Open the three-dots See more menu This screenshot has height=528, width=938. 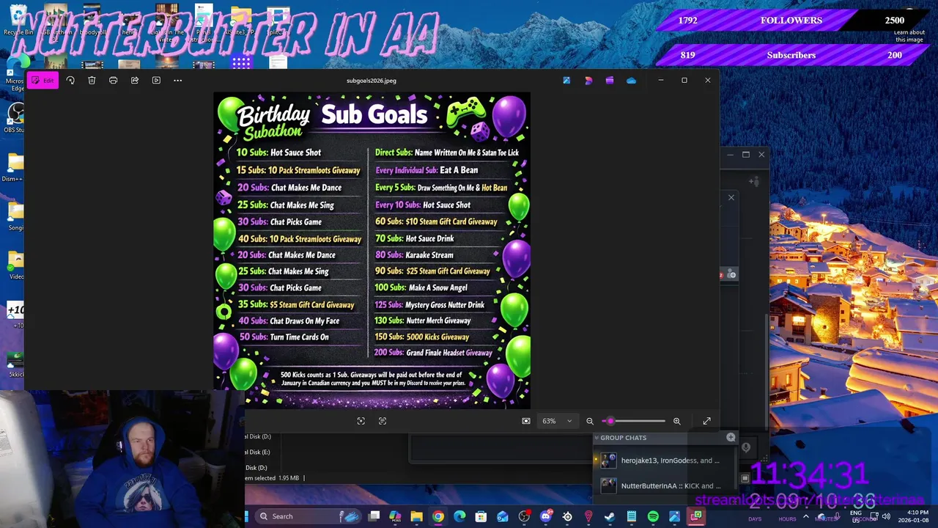coord(177,80)
